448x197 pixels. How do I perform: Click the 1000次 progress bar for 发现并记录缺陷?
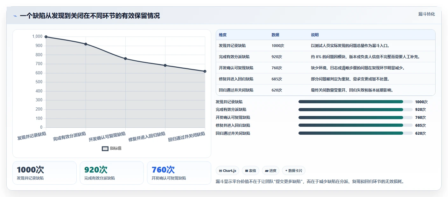click(x=355, y=102)
